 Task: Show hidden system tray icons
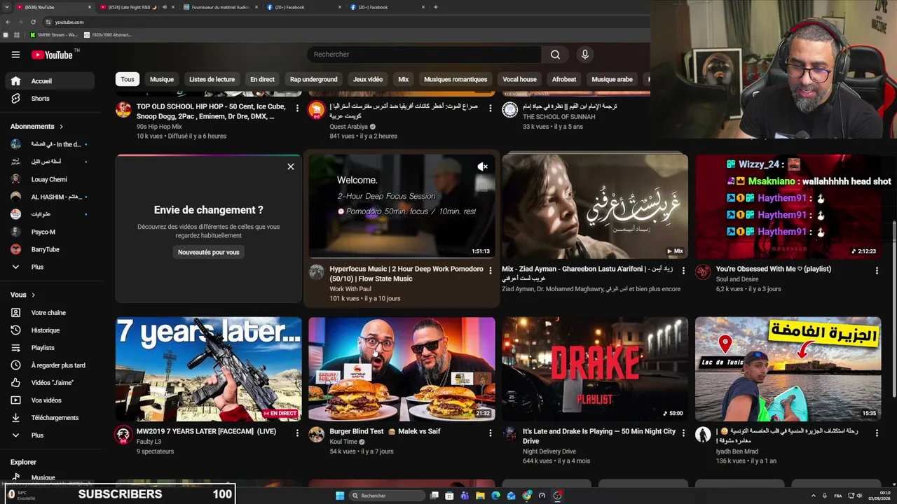[812, 496]
